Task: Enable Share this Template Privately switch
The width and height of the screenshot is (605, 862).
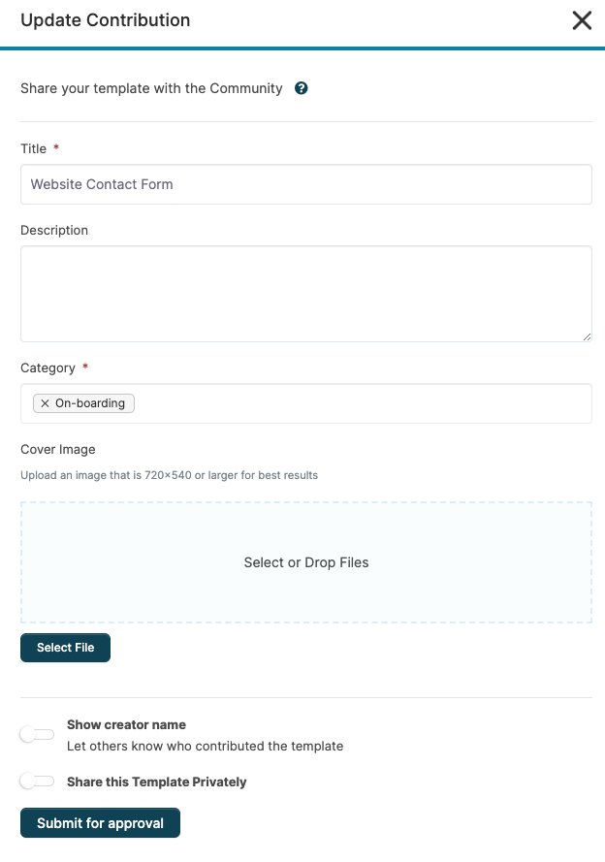Action: (x=38, y=781)
